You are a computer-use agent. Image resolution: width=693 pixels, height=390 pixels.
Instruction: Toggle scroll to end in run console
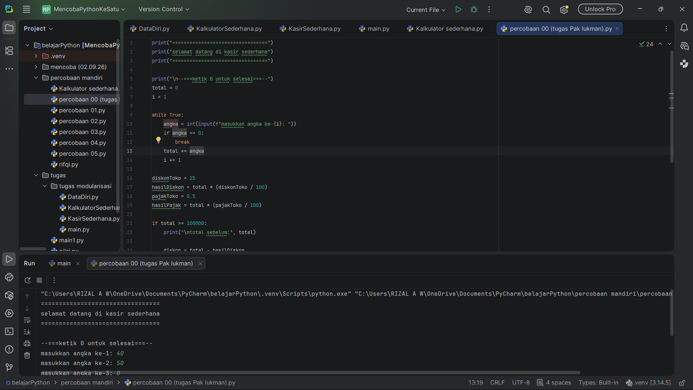point(27,332)
